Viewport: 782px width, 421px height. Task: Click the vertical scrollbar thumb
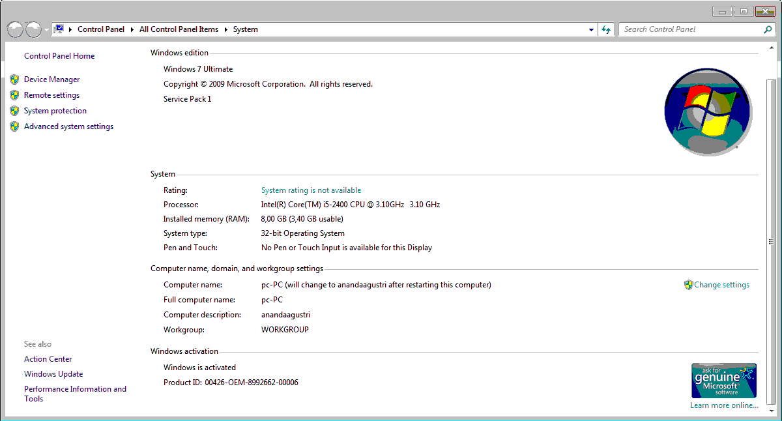(x=773, y=242)
